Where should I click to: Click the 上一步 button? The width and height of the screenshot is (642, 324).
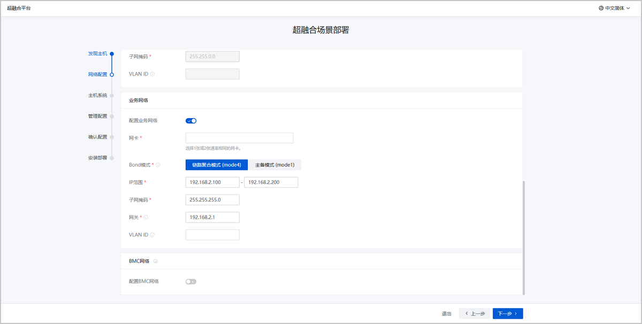[474, 314]
